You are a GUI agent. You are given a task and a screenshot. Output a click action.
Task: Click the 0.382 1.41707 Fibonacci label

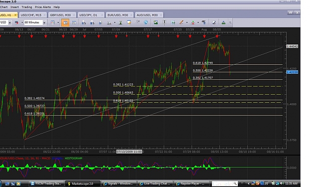[203, 78]
